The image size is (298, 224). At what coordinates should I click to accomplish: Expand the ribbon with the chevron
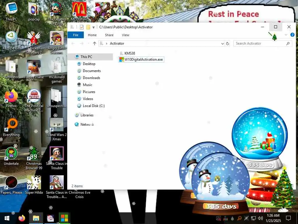(286, 35)
